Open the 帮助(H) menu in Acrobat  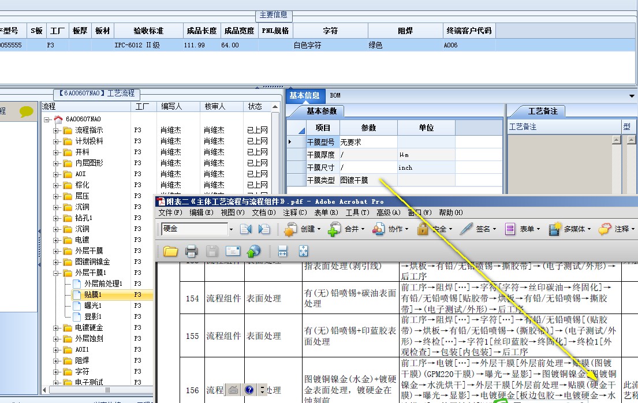[x=450, y=212]
